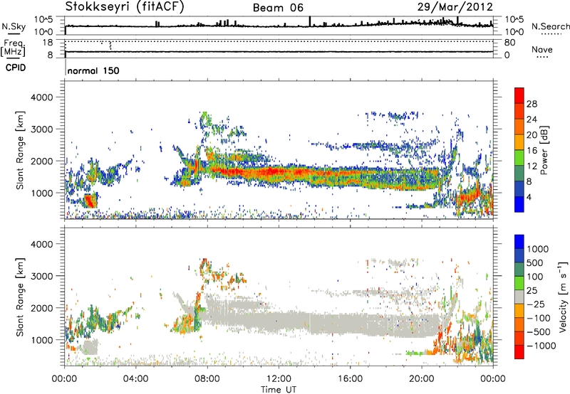Viewport: 570px width, 394px height.
Task: Select the '-500' velocity colorbar label
Action: coord(539,331)
